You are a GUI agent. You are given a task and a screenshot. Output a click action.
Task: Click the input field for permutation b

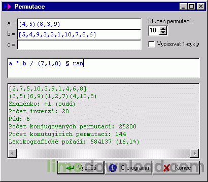(x=79, y=34)
